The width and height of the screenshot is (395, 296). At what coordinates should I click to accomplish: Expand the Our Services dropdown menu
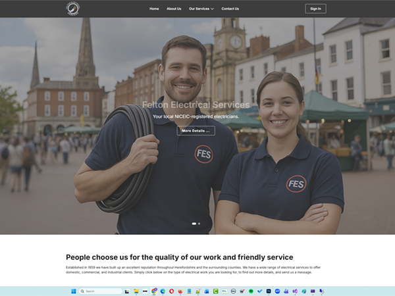point(201,9)
